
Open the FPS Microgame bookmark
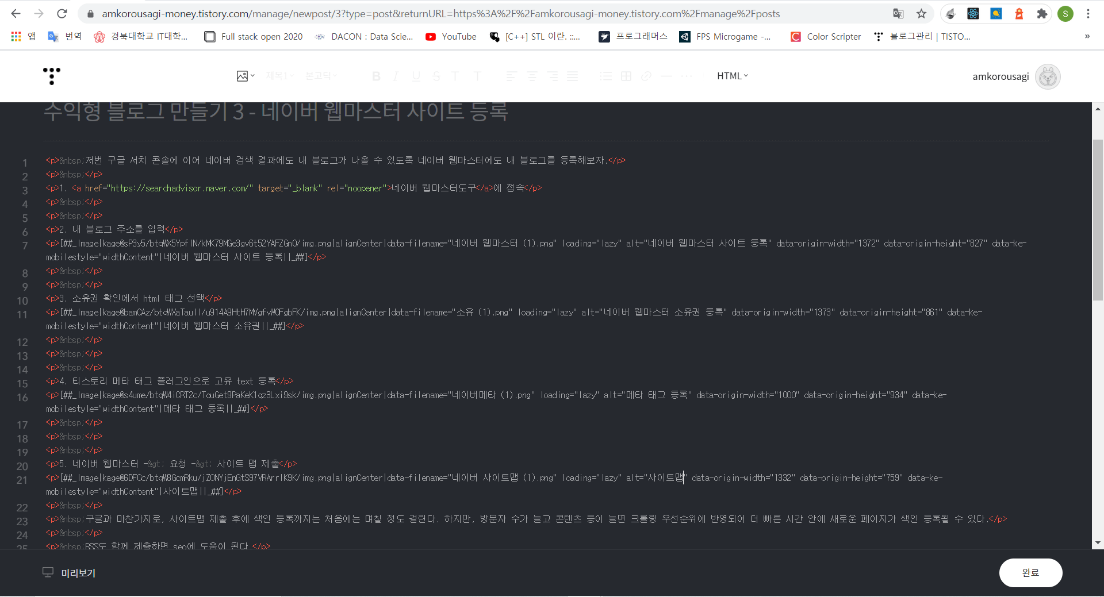725,37
